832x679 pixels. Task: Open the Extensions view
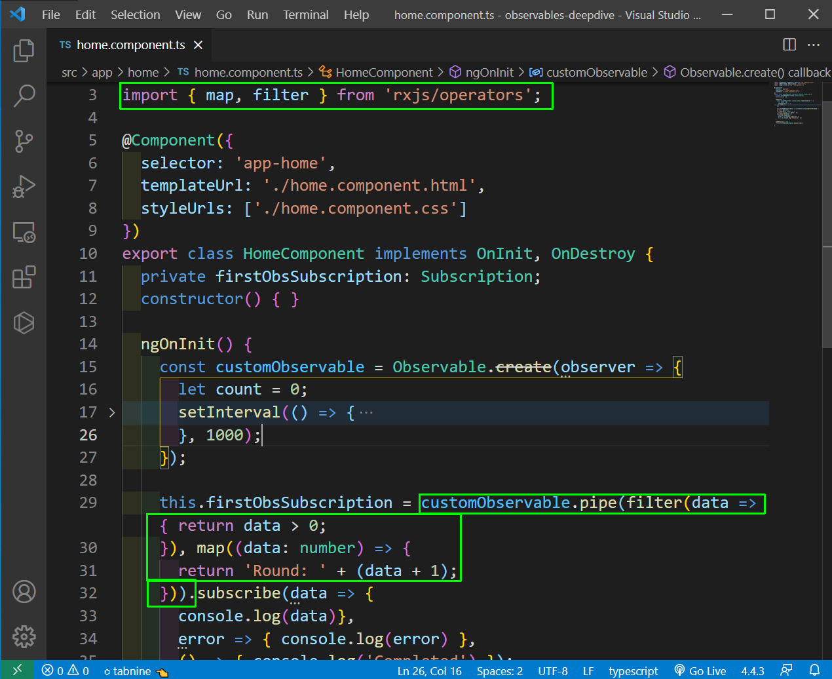[24, 277]
